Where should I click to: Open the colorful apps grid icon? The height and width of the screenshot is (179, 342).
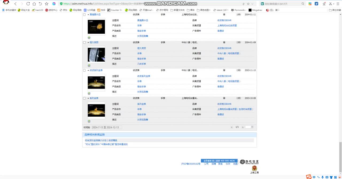(x=310, y=4)
